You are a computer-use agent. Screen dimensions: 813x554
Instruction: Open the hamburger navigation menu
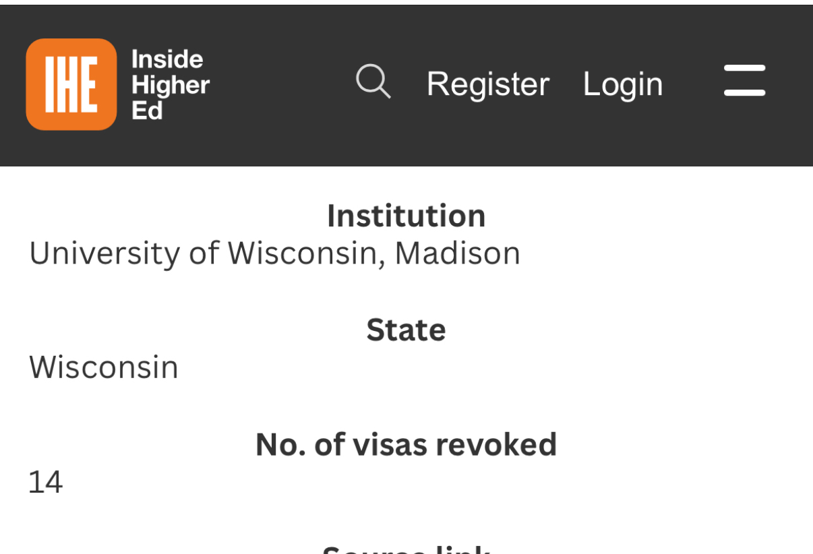coord(744,81)
